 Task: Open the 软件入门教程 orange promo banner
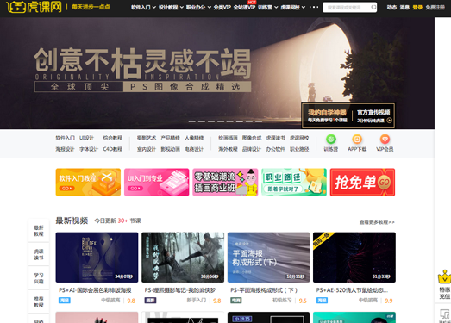coord(88,183)
